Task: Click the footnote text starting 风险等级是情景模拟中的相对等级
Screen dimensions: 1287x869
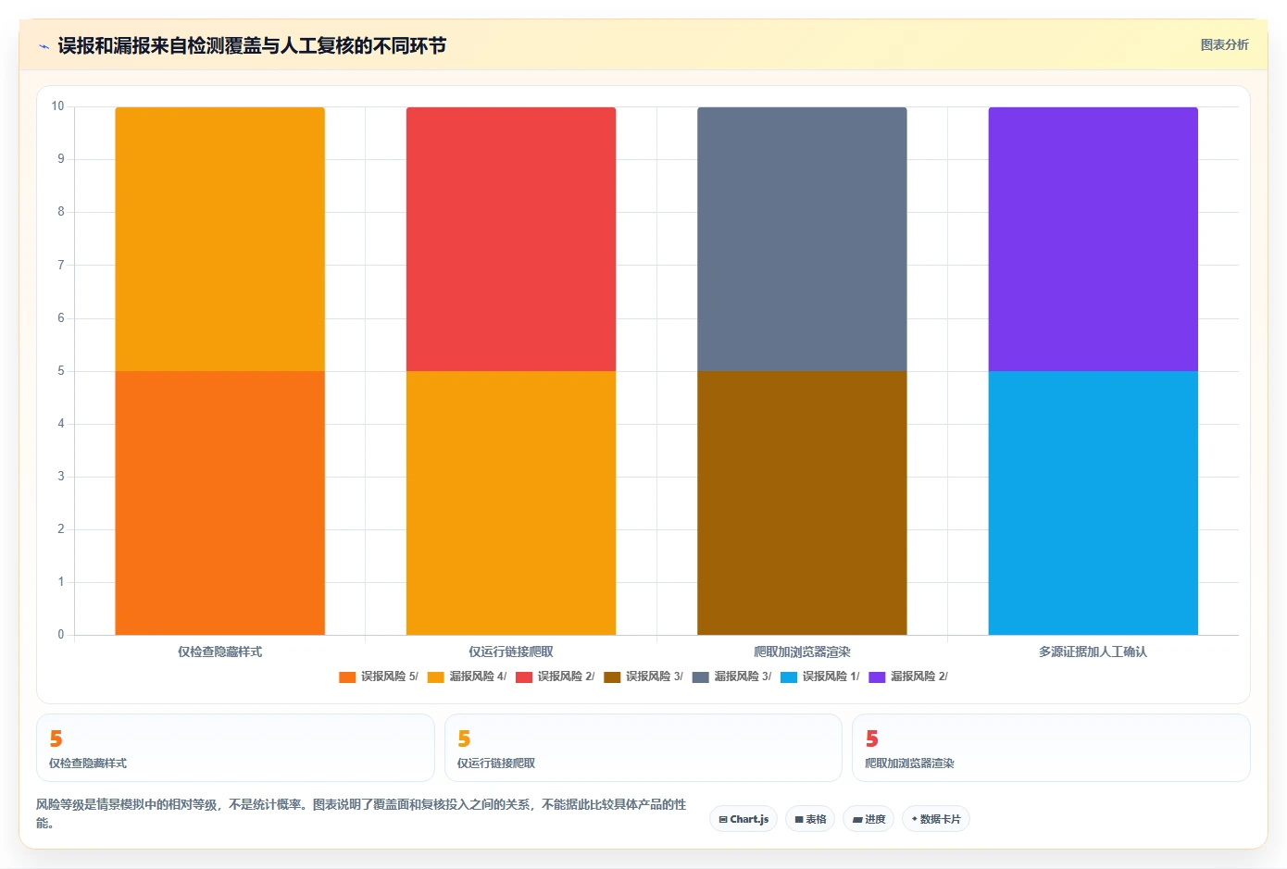Action: (361, 813)
